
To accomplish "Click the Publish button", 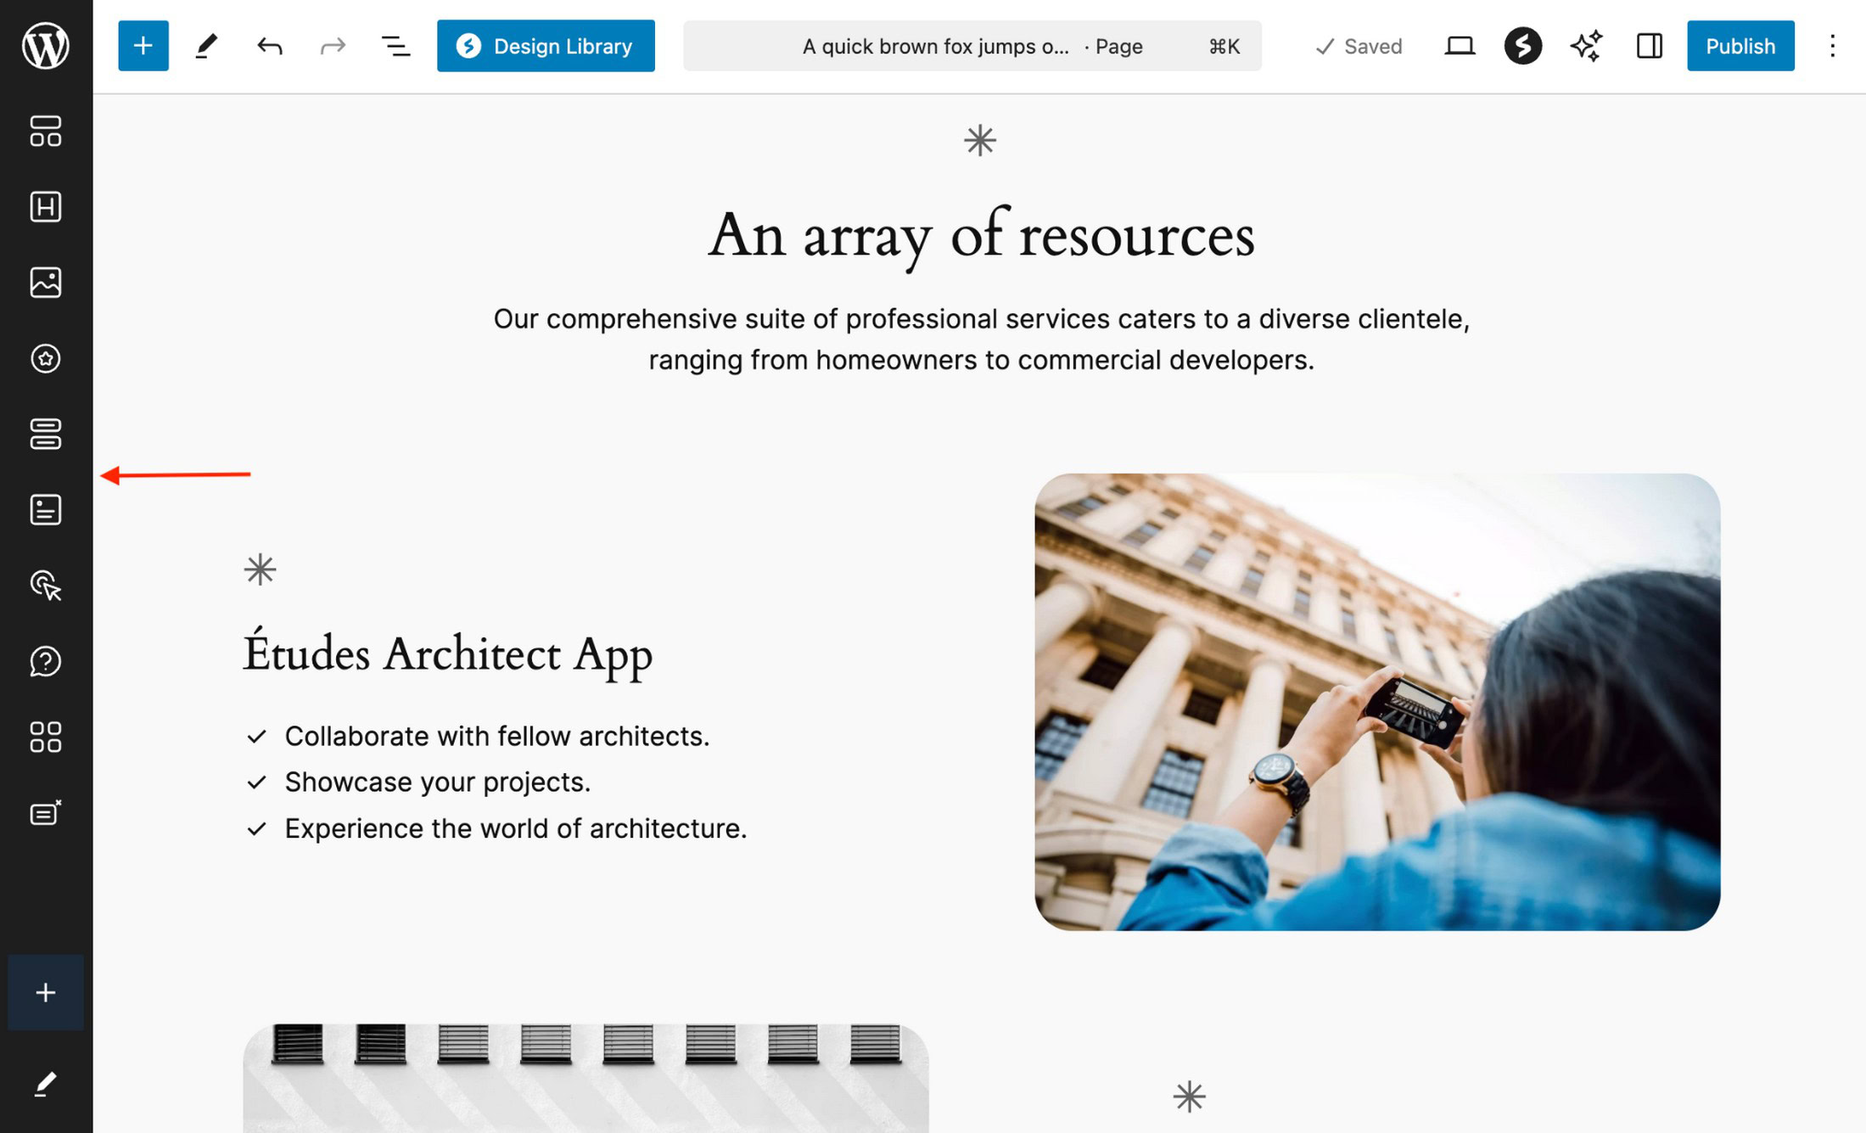I will 1740,46.
